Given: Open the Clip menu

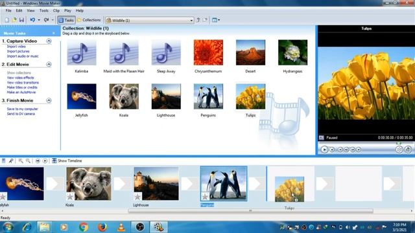Looking at the screenshot, I should [x=56, y=10].
